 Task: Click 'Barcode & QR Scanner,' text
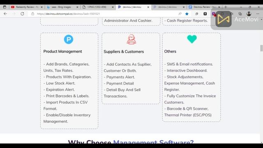(186, 109)
